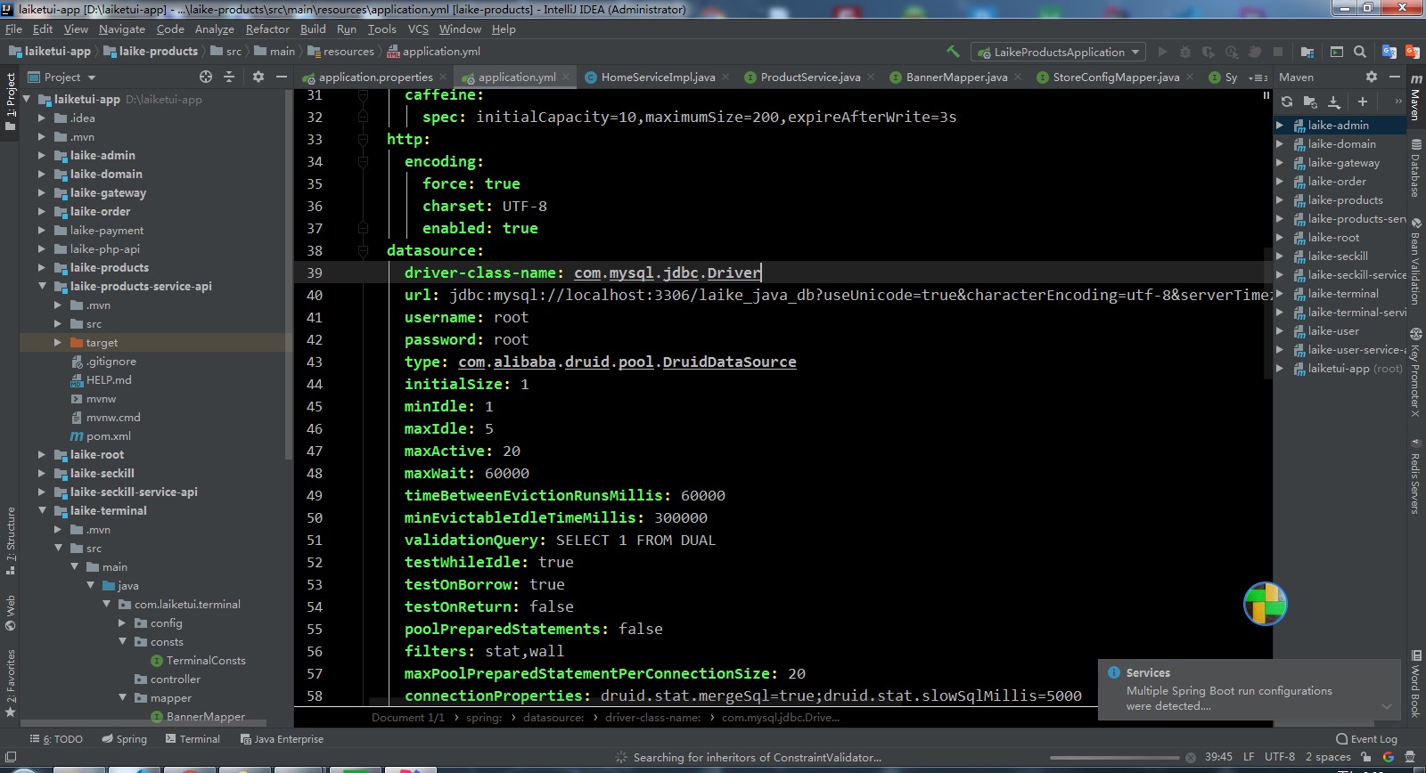Switch to HomeServiceImpl.java tab
This screenshot has width=1426, height=773.
click(x=658, y=77)
